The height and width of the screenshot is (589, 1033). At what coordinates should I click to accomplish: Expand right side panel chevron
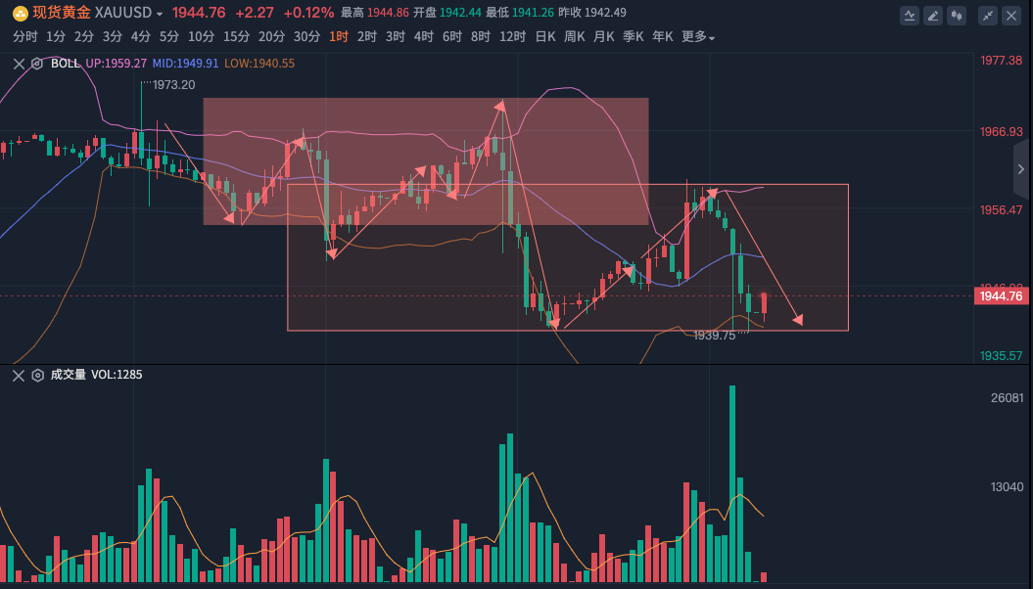(x=1022, y=169)
